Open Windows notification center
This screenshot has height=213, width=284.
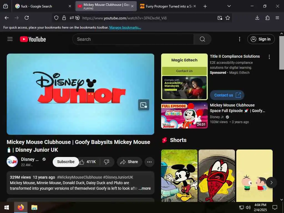[x=275, y=207]
